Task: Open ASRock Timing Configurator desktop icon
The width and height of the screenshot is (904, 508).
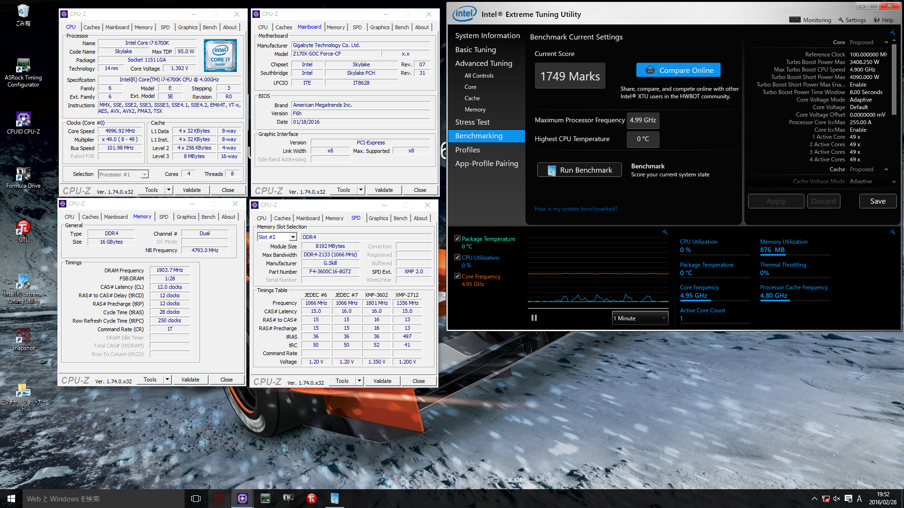Action: click(x=23, y=73)
